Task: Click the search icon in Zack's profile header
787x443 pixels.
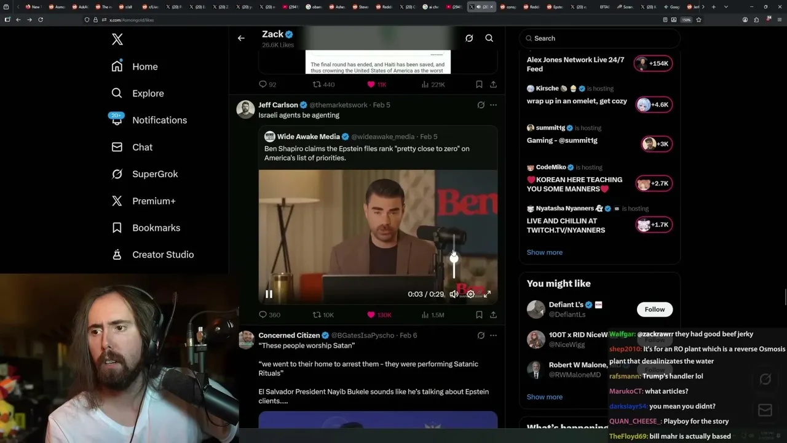Action: coord(489,38)
